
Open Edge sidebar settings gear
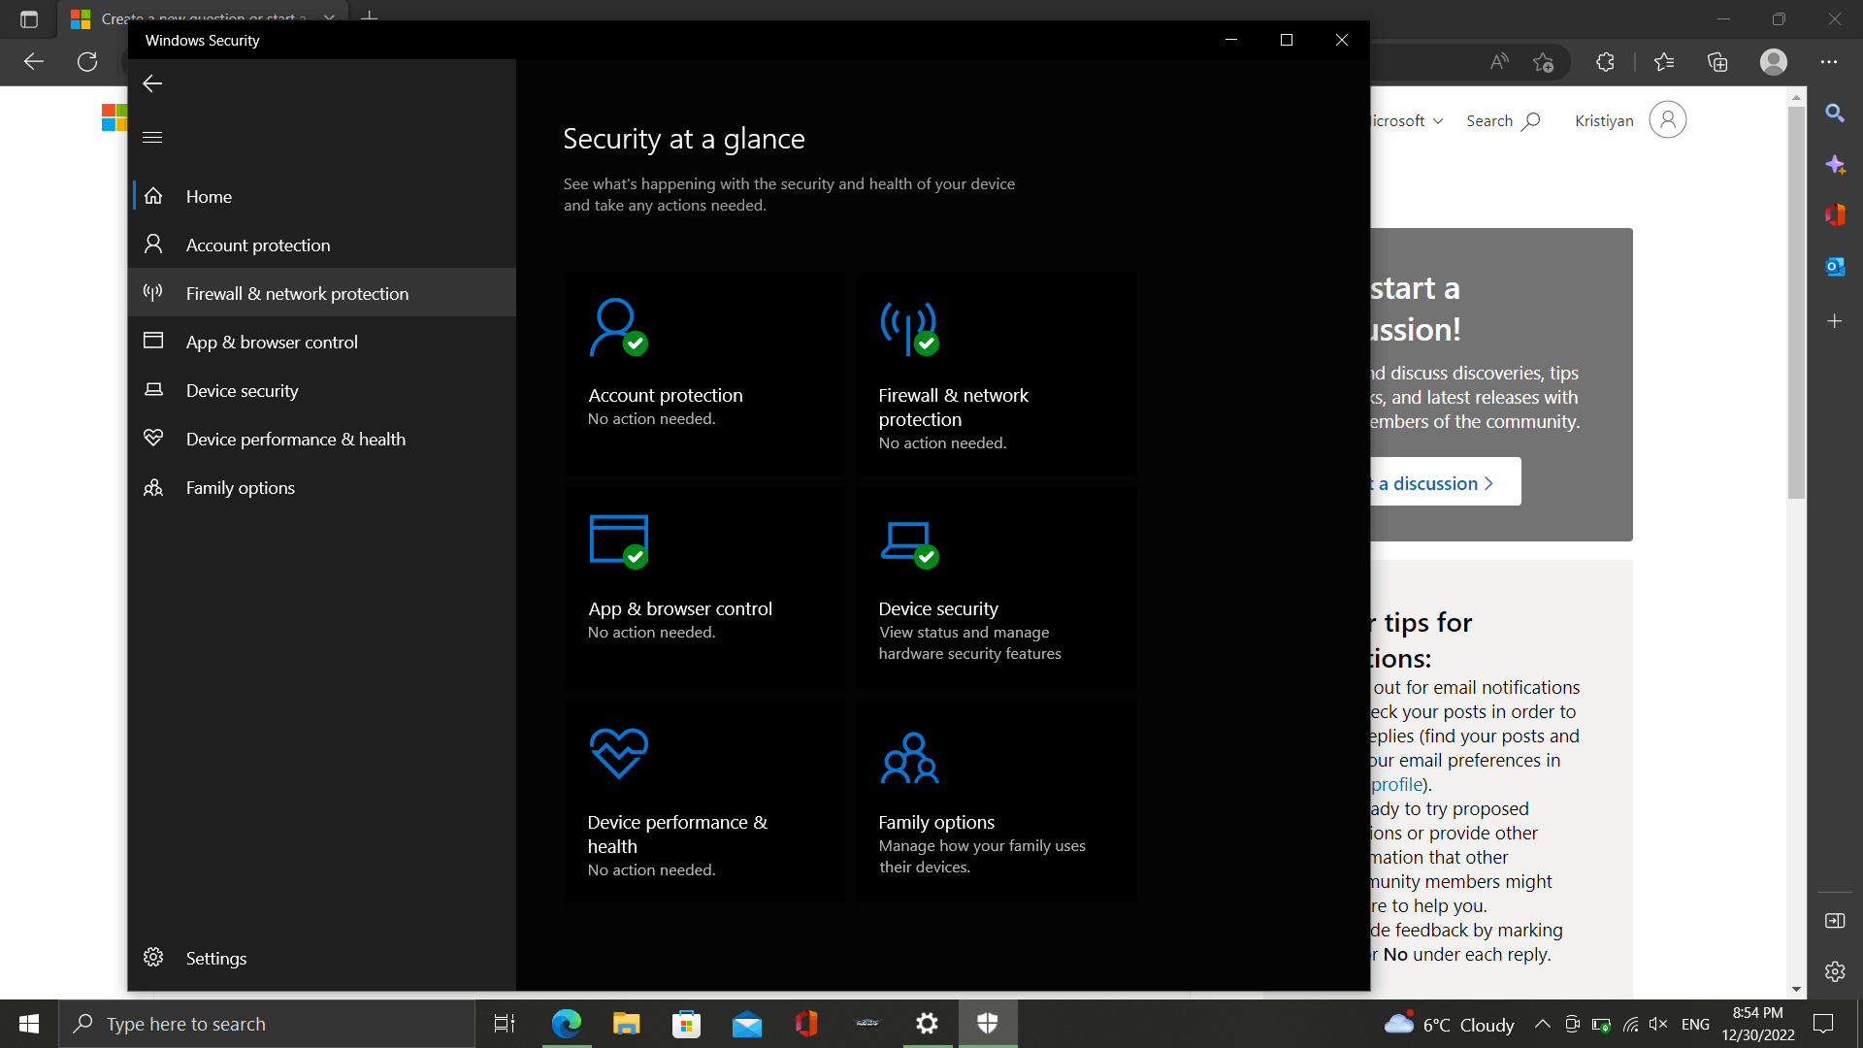(1835, 971)
